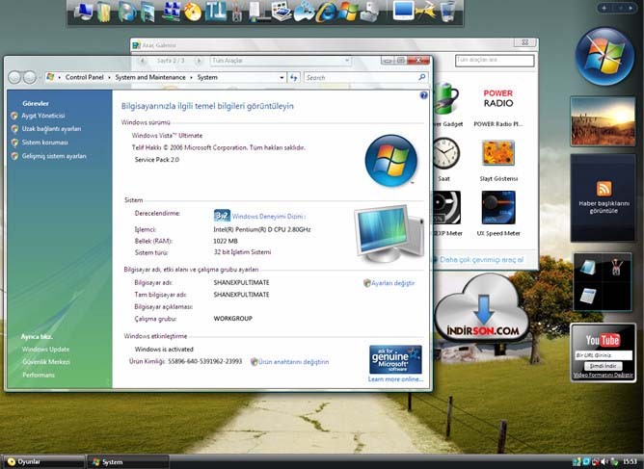644x469 pixels.
Task: Click Şimdi İndir button in YouTube gadget
Action: click(603, 366)
